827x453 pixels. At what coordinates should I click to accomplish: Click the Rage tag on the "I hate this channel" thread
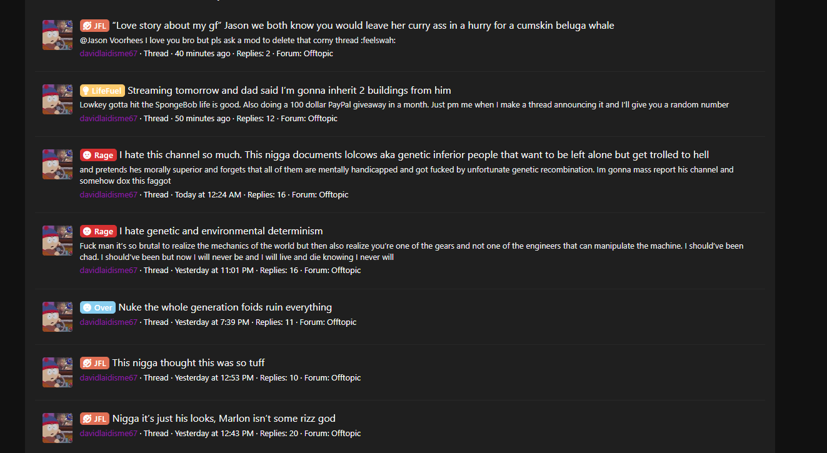tap(98, 155)
